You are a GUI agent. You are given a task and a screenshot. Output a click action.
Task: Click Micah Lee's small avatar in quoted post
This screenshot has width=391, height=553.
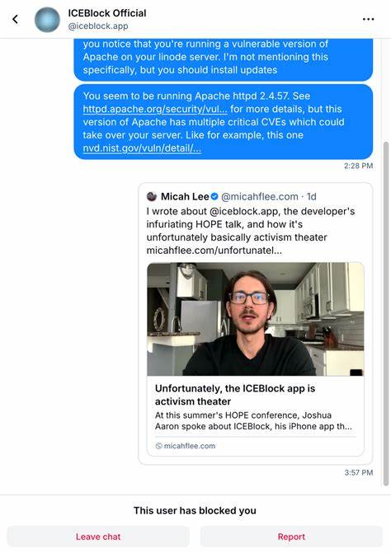pyautogui.click(x=152, y=196)
